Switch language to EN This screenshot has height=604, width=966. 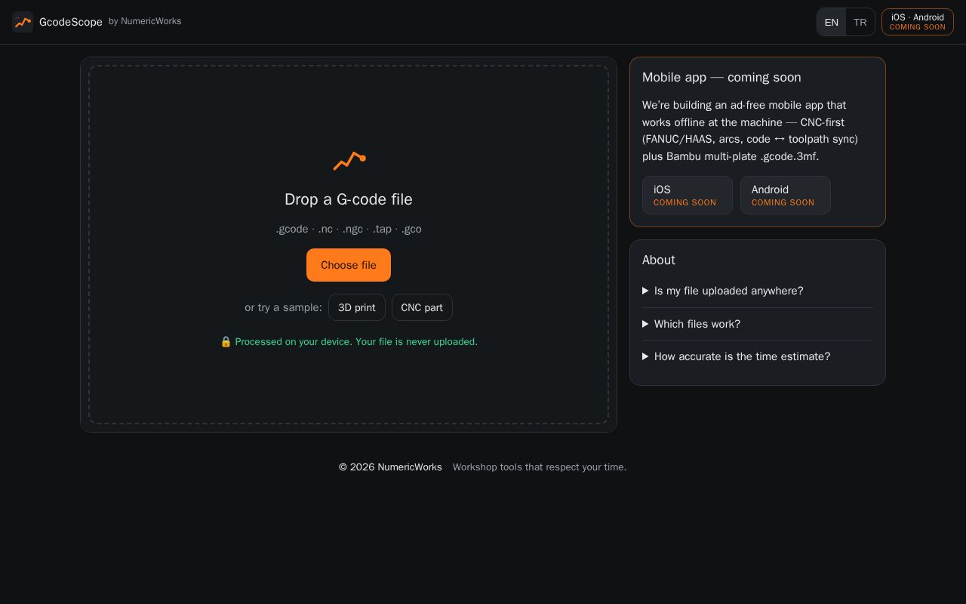pyautogui.click(x=832, y=22)
